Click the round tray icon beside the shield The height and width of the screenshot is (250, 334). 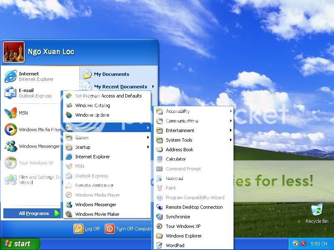[296, 244]
